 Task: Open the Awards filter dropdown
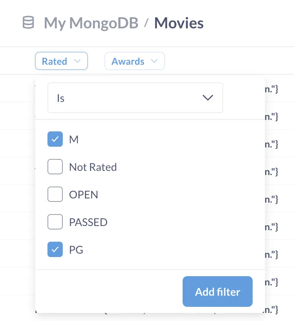coord(135,61)
